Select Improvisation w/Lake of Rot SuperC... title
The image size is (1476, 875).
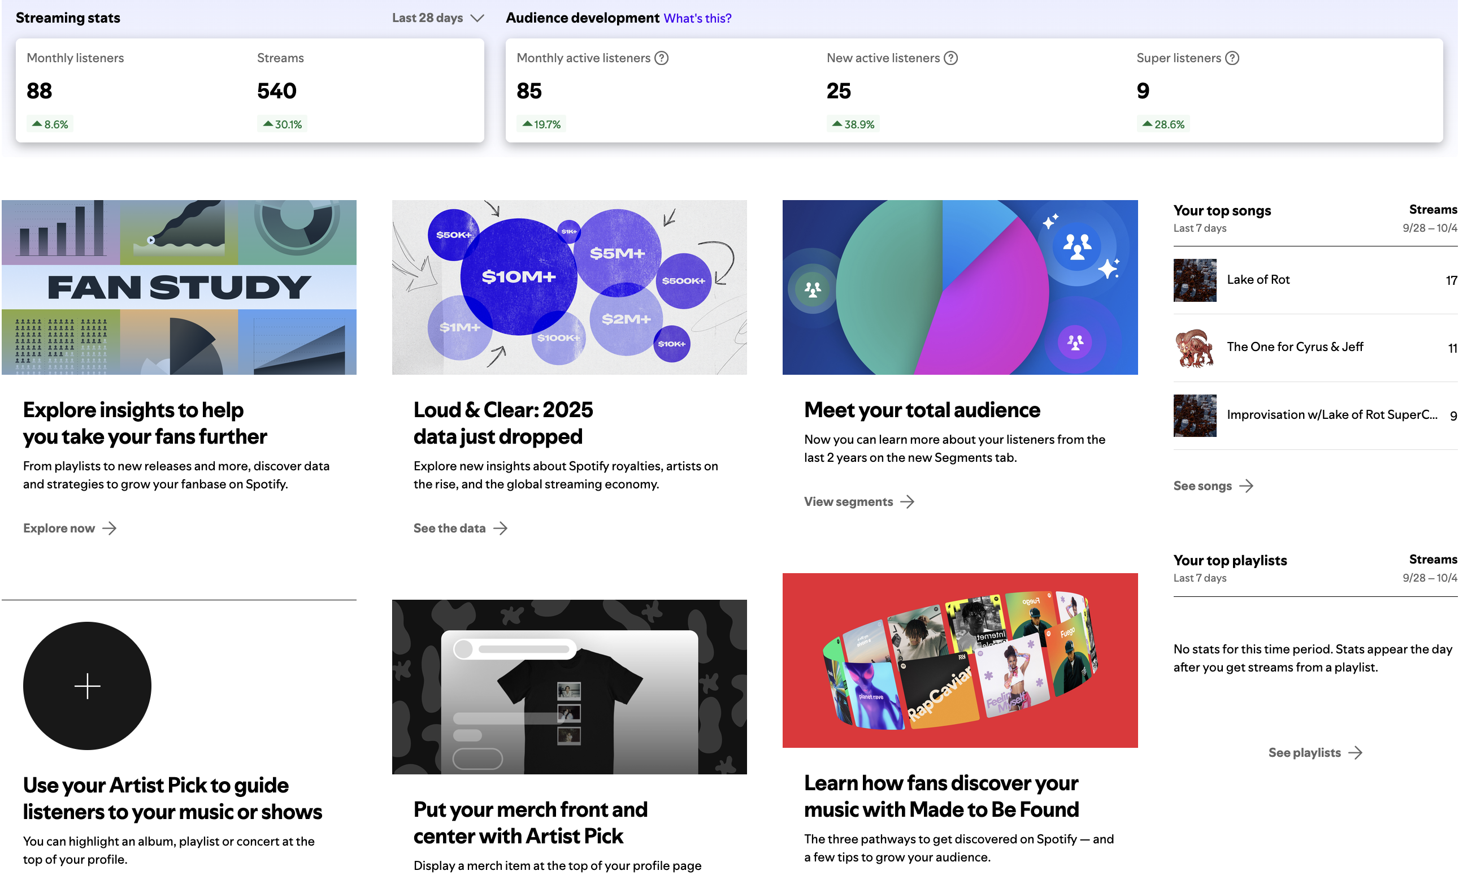coord(1332,414)
